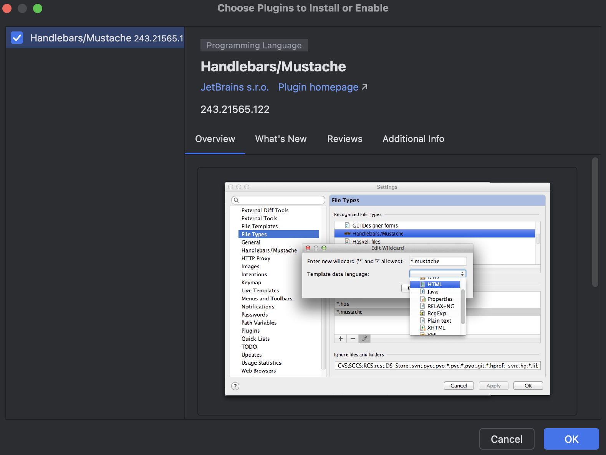Click Web Browsers in screenshot list
The height and width of the screenshot is (455, 606).
(x=258, y=371)
